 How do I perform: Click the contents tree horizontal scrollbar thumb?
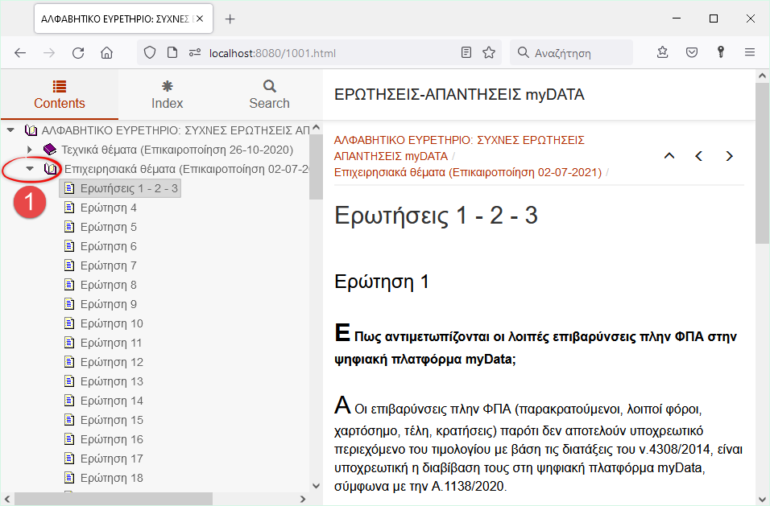coord(114,499)
